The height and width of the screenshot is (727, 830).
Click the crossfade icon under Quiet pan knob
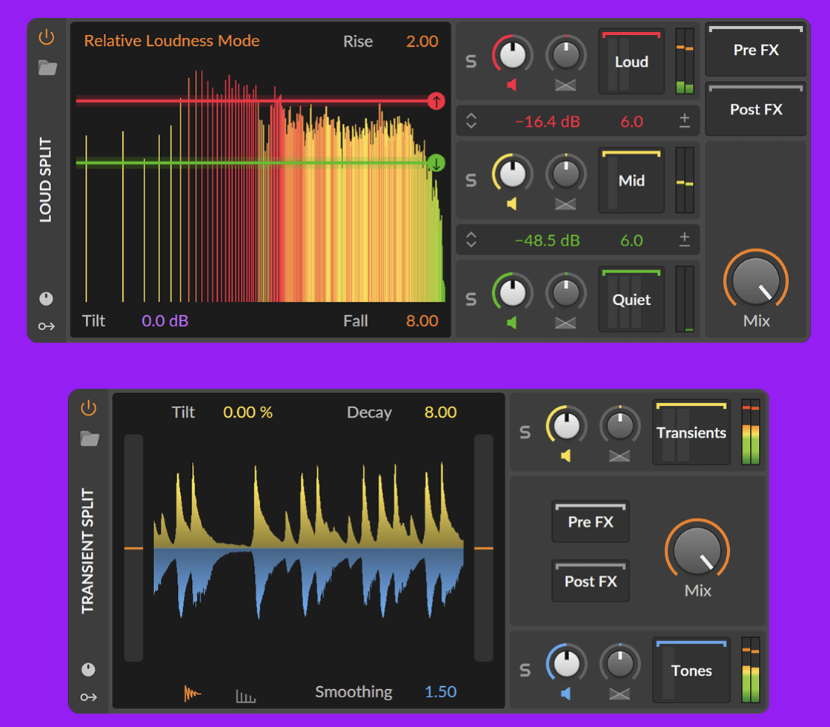pos(565,323)
